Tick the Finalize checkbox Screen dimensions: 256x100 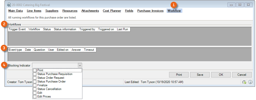click(35, 85)
